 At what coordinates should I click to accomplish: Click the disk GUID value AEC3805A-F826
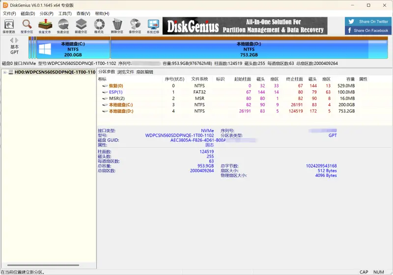coord(198,140)
